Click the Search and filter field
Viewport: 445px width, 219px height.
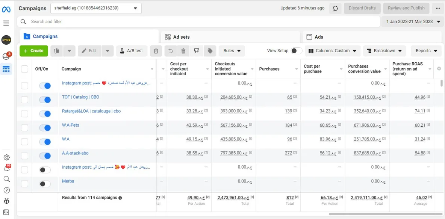pos(199,21)
